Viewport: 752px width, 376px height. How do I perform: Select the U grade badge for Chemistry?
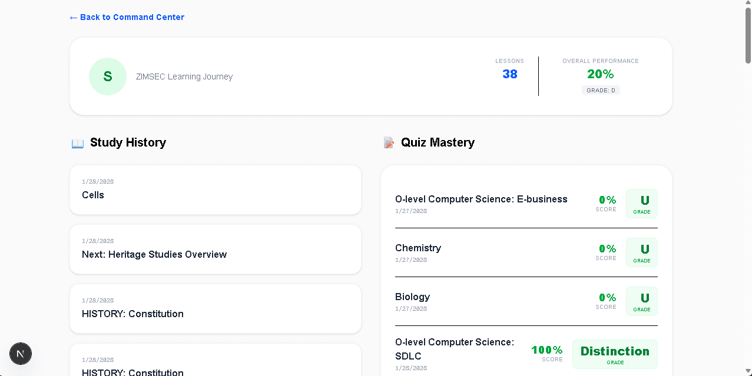point(641,252)
